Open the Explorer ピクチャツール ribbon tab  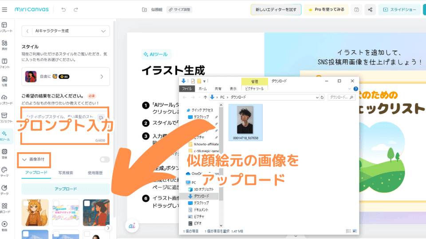pos(254,89)
